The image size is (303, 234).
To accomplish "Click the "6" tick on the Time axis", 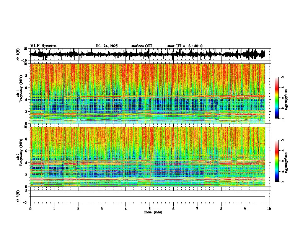I will point(174,209).
